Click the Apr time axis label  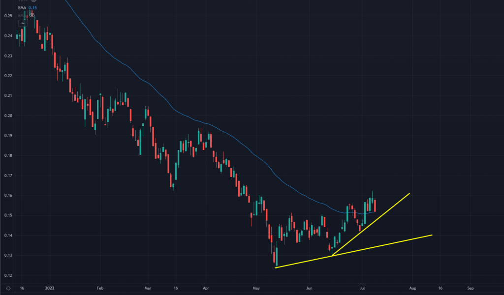coord(206,288)
